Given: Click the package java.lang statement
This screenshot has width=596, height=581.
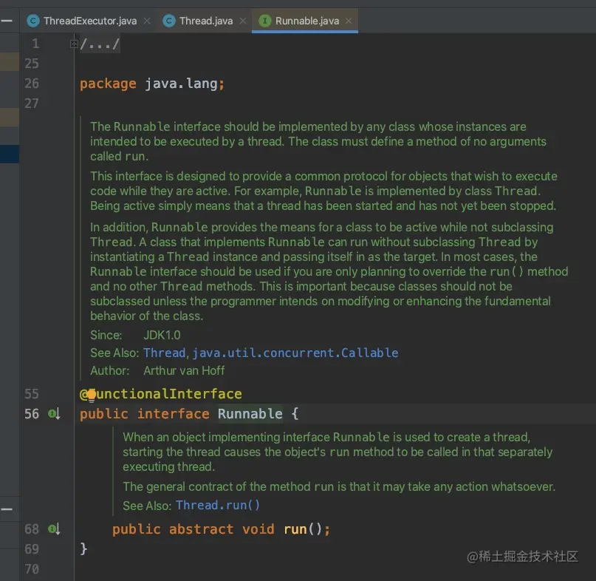Looking at the screenshot, I should point(152,84).
